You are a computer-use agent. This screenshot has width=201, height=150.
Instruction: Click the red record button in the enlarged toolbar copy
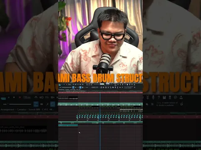pos(20,97)
